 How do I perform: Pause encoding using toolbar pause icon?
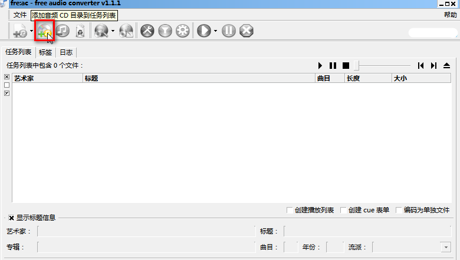[229, 31]
